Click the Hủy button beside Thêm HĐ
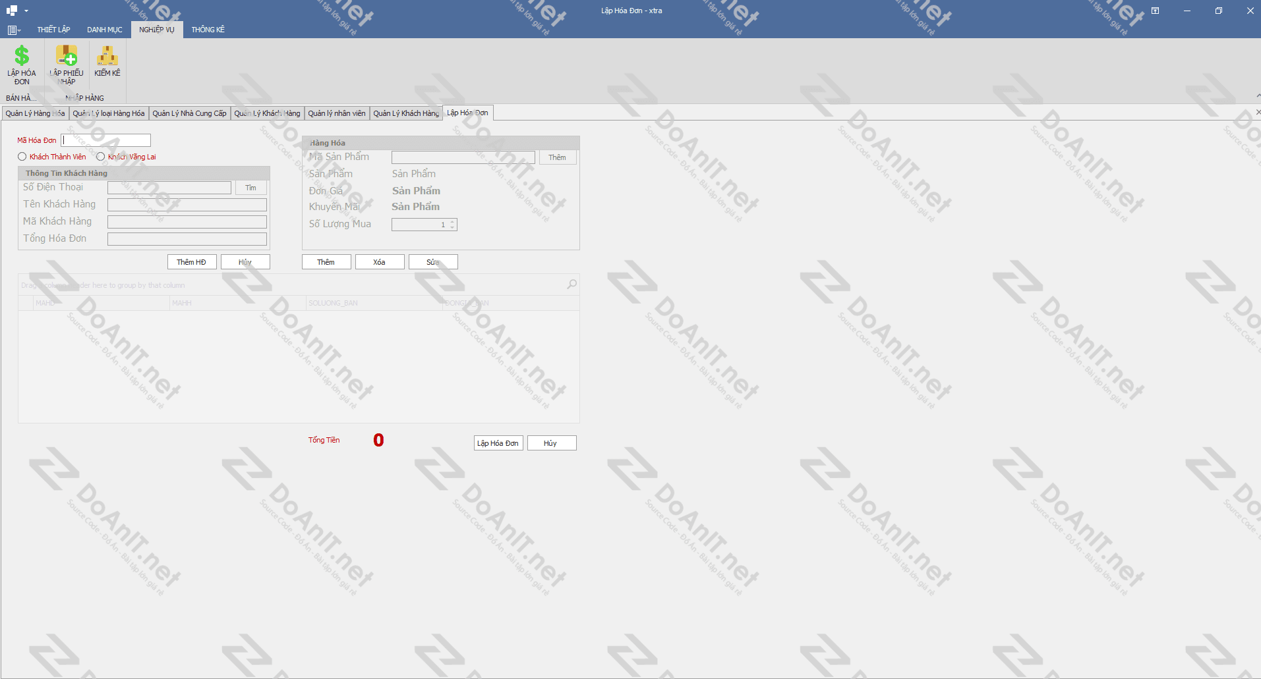1261x679 pixels. point(245,262)
